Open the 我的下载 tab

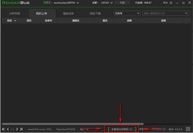pyautogui.click(x=95, y=14)
